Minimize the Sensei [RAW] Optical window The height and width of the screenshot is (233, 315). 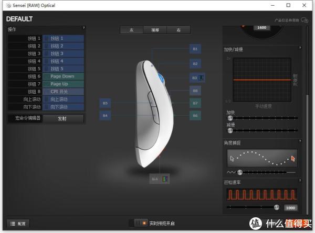(x=272, y=5)
